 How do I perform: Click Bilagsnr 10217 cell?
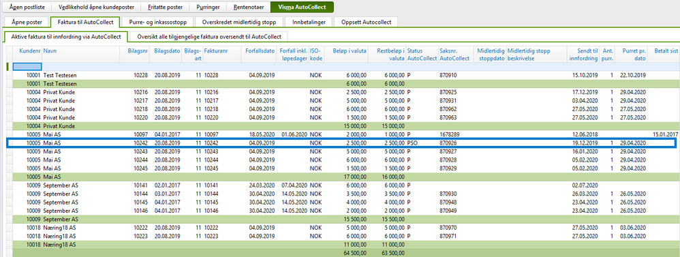140,101
